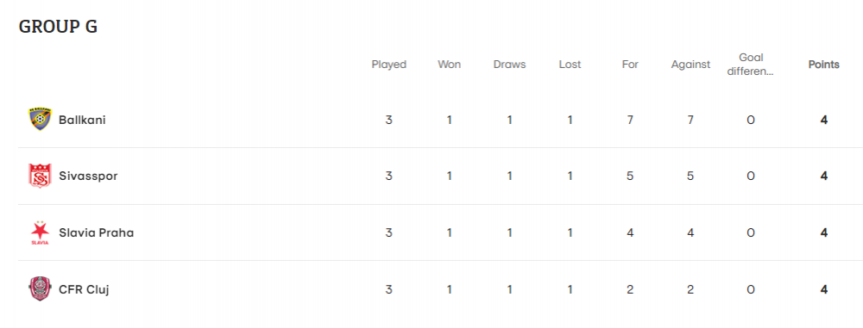Viewport: 863px width, 328px height.
Task: Click the Won column header
Action: (449, 65)
